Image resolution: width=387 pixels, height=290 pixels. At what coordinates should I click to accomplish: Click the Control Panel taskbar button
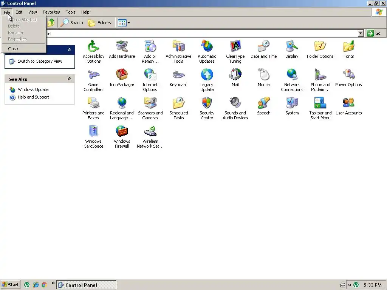(x=87, y=285)
